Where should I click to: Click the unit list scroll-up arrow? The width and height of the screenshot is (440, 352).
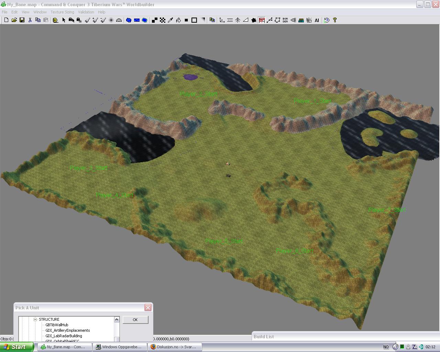[117, 319]
